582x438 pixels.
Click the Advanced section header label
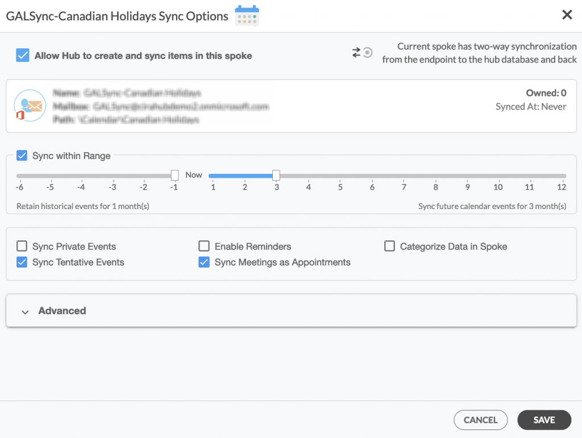click(x=62, y=311)
